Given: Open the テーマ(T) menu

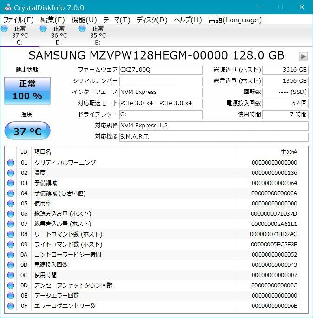Looking at the screenshot, I should [x=117, y=20].
